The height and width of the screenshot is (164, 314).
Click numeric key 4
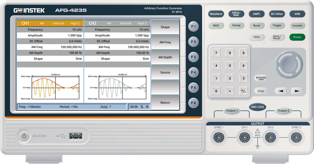click(x=216, y=65)
